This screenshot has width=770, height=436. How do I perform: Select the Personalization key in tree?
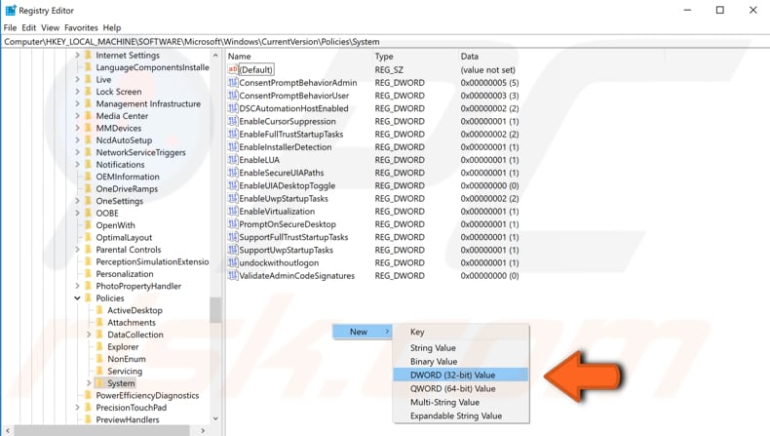124,274
